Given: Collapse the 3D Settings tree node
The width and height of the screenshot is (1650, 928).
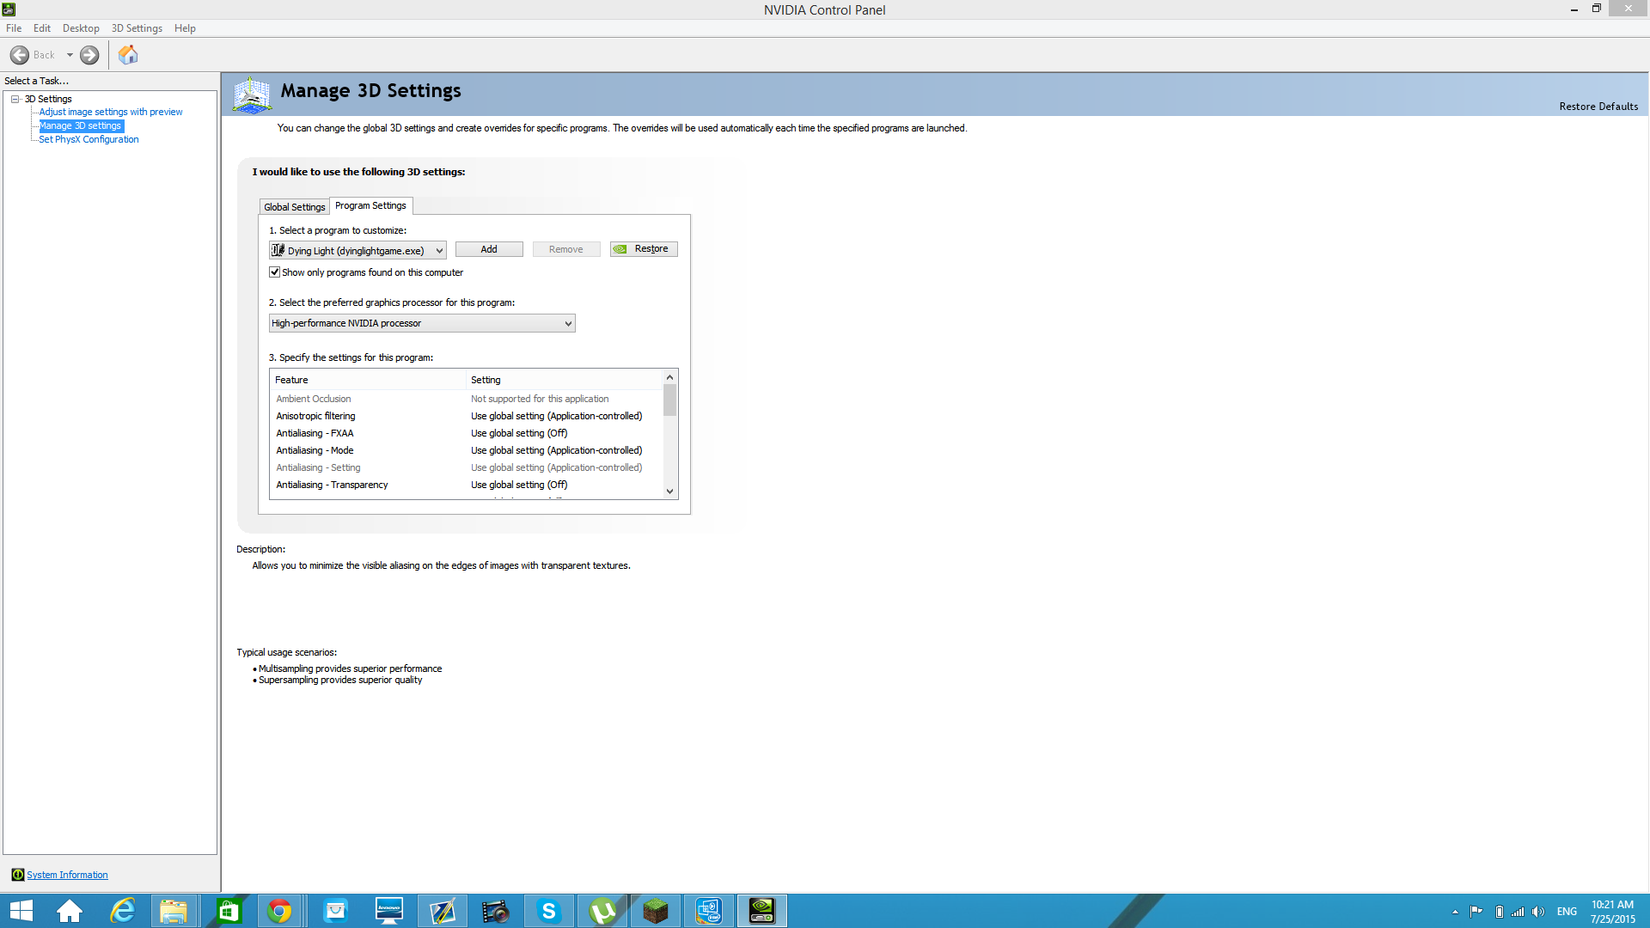Looking at the screenshot, I should point(15,99).
